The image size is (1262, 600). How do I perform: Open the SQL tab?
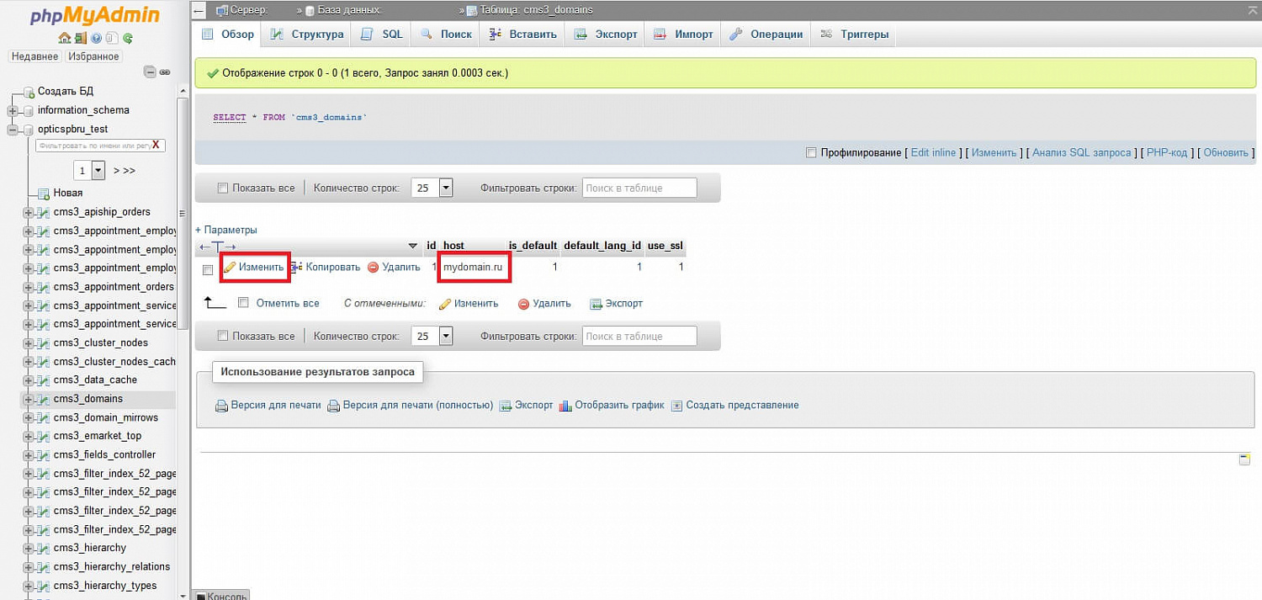[x=382, y=35]
